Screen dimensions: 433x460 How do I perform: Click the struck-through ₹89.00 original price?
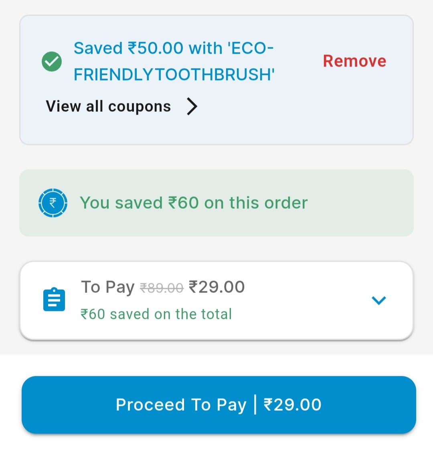pos(162,288)
